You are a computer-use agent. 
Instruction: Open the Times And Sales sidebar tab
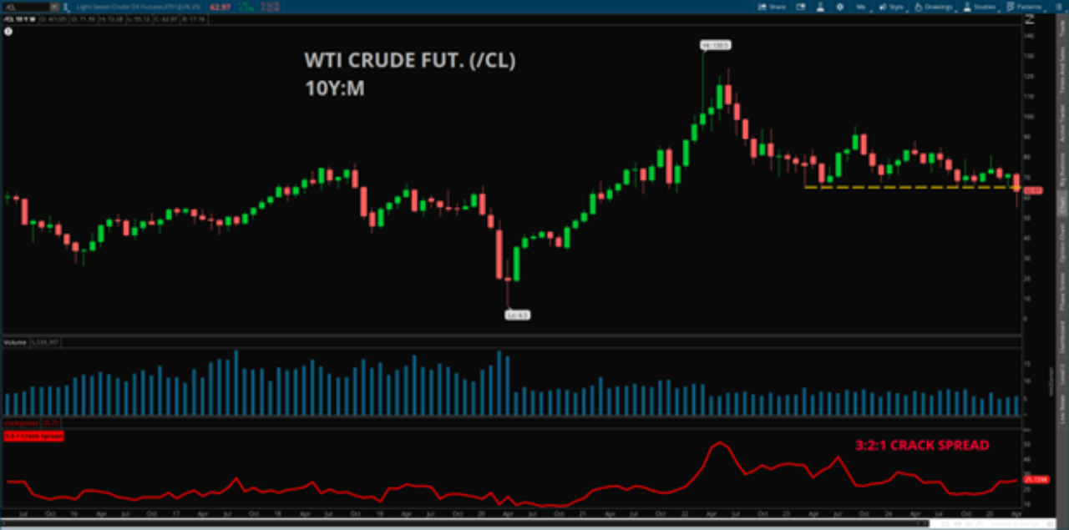click(1061, 69)
